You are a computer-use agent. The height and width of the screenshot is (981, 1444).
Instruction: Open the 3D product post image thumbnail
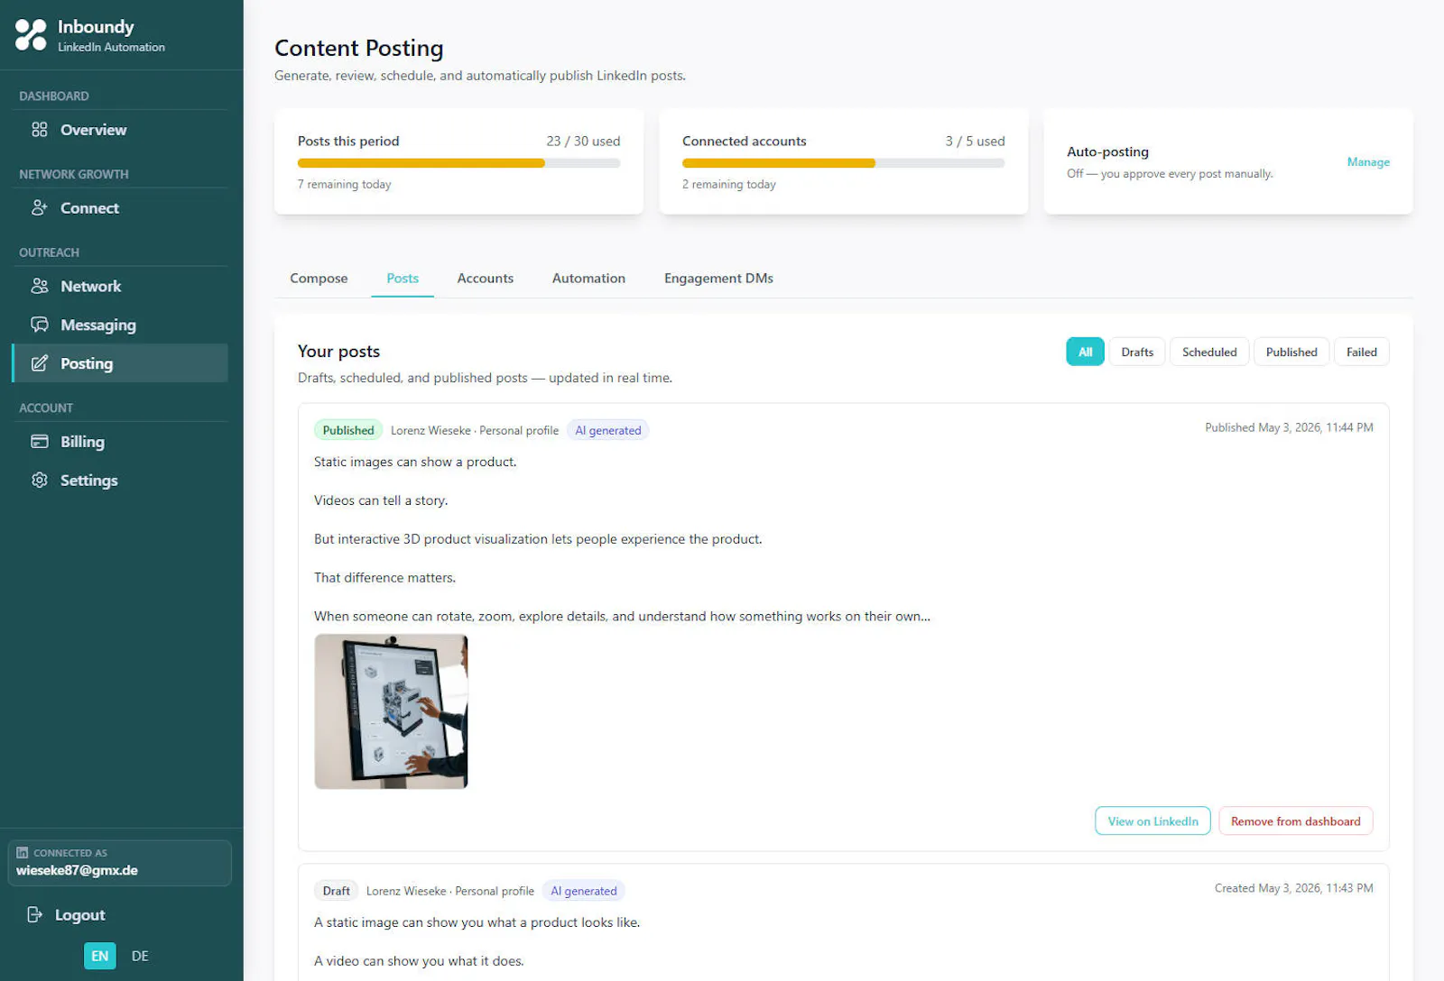(391, 711)
